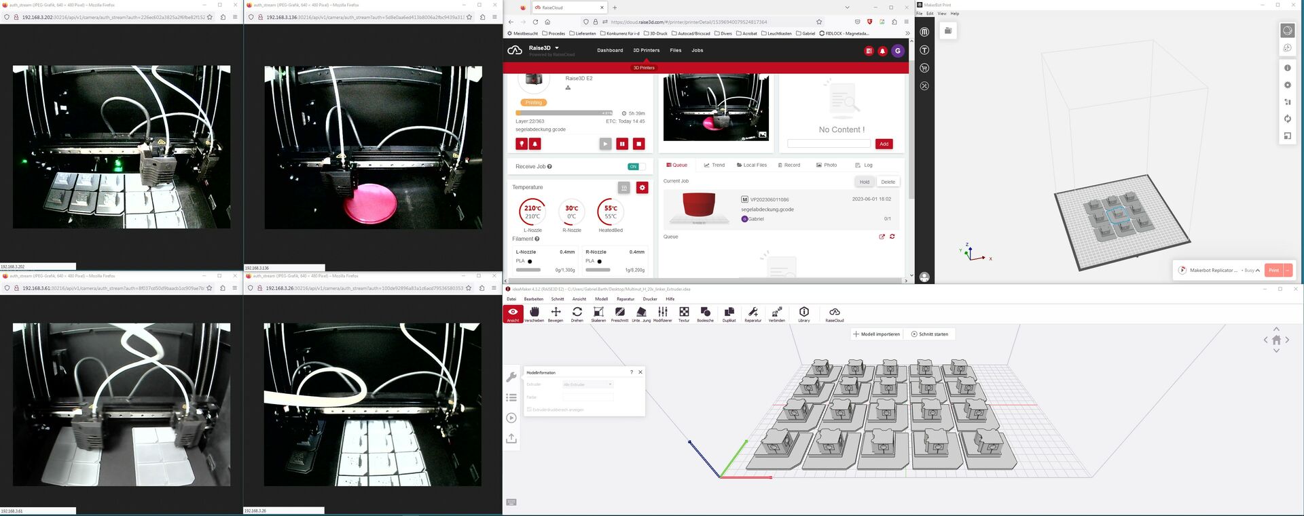Open the model list in ideaMaker sidebar
This screenshot has height=516, width=1304.
(x=511, y=397)
